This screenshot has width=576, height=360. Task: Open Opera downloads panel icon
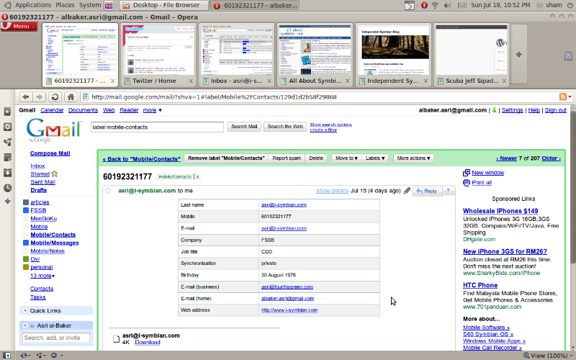coord(7,173)
